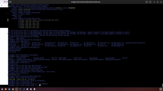Launch the orange software store icon
Image resolution: width=163 pixels, height=91 pixels.
pyautogui.click(x=6, y=89)
